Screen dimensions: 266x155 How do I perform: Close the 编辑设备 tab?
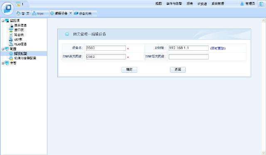tap(71, 13)
